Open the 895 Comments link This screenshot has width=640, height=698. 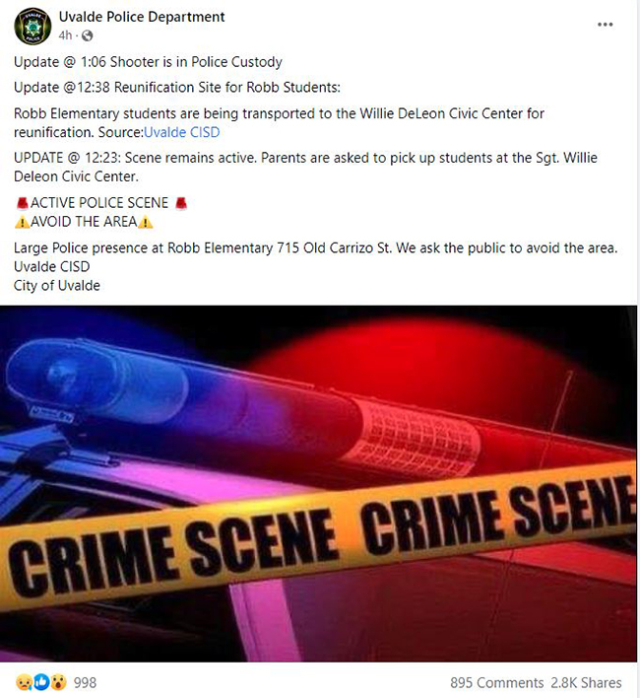pyautogui.click(x=496, y=682)
